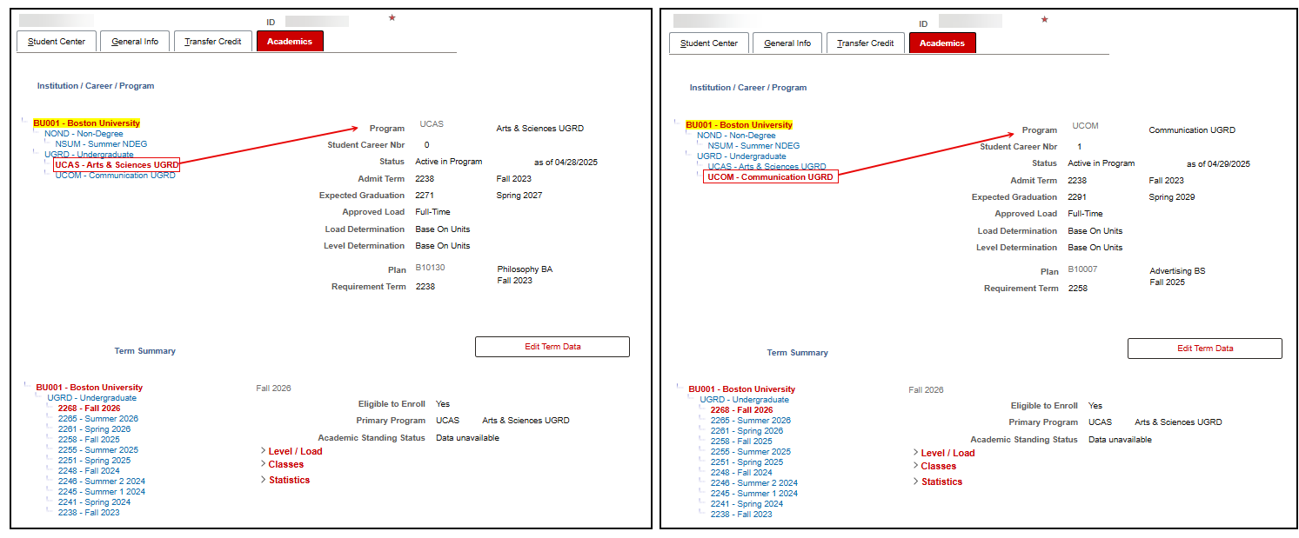Select NOND - Non-Degree in right panel
The width and height of the screenshot is (1299, 538).
(x=736, y=136)
